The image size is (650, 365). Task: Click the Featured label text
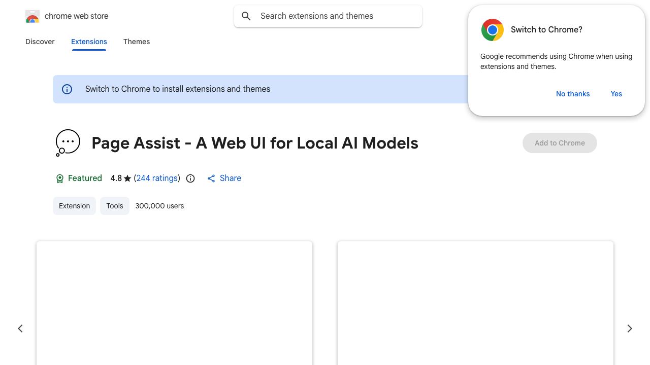point(85,178)
